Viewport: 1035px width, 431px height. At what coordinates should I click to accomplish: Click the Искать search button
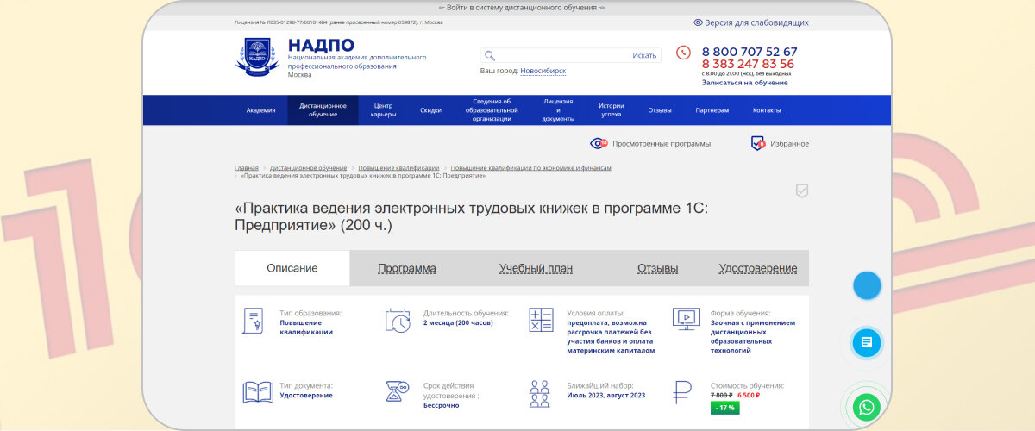(x=644, y=55)
